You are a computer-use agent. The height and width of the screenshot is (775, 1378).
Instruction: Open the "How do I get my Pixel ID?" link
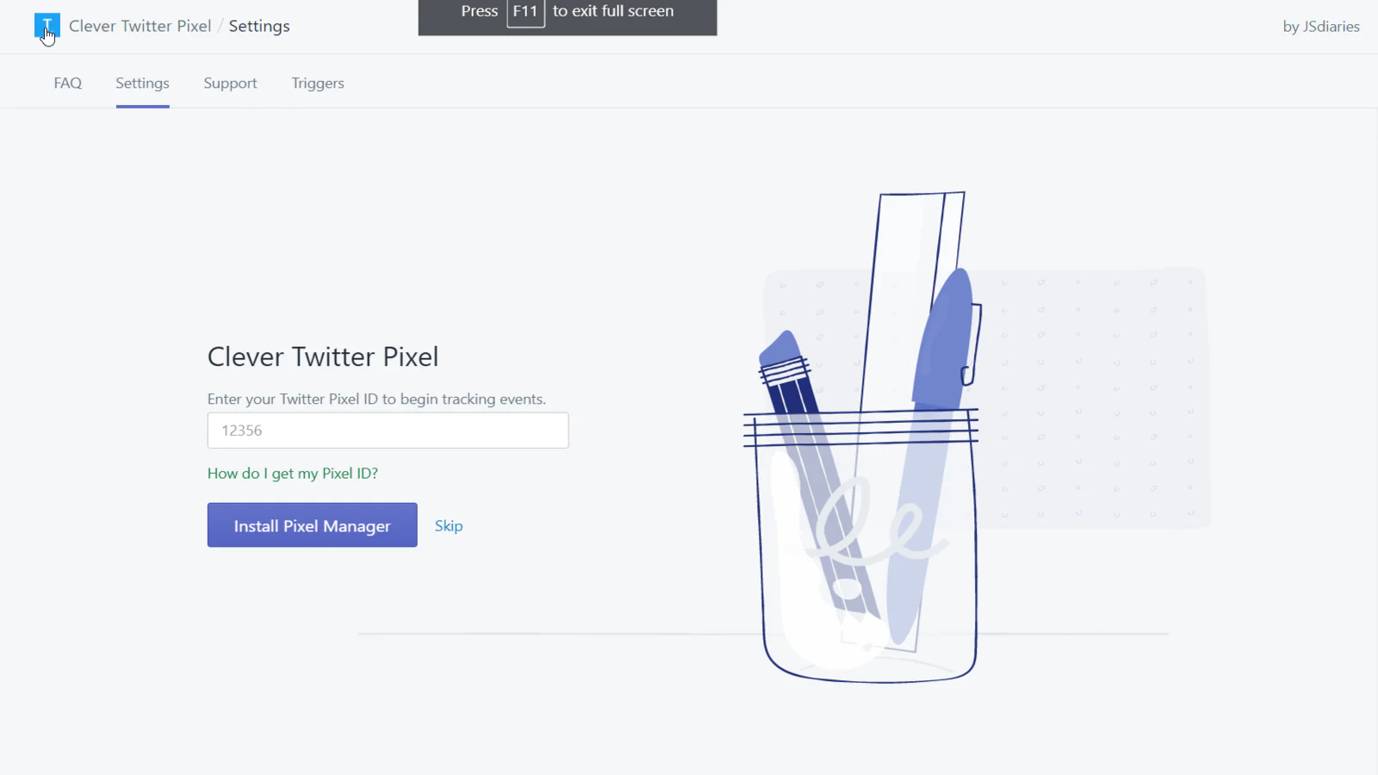tap(293, 474)
